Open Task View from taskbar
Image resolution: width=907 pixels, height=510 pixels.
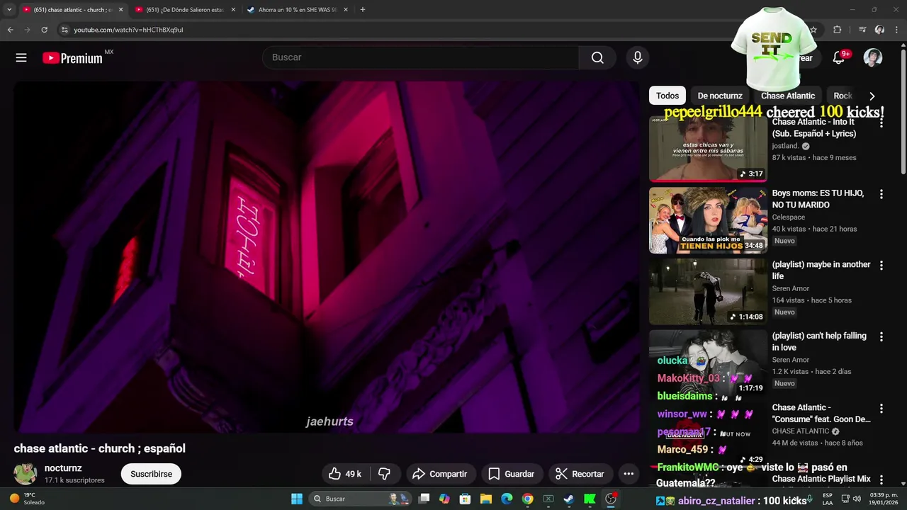pos(424,499)
